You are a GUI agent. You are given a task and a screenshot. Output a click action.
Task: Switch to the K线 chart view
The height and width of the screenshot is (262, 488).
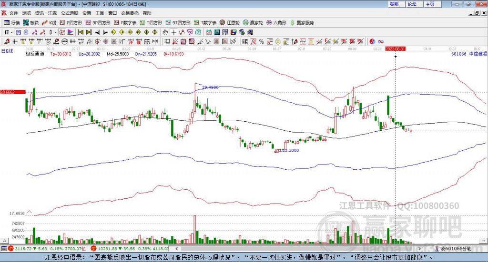pos(49,23)
